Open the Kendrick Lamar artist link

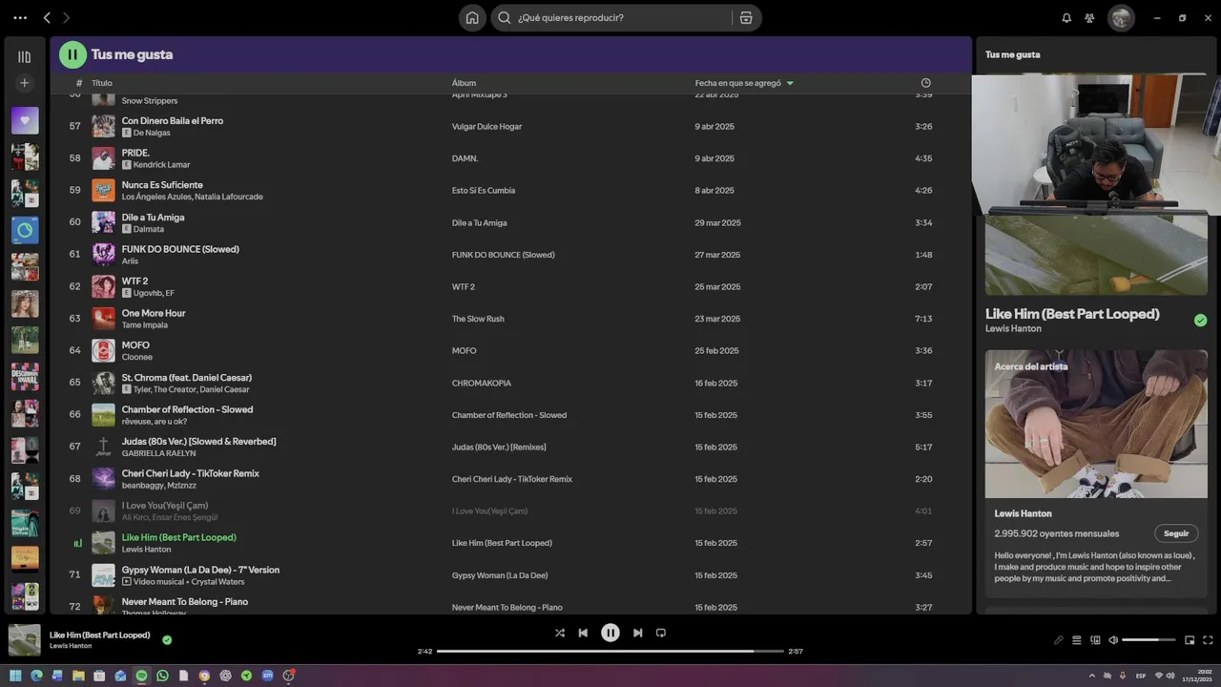pyautogui.click(x=161, y=165)
